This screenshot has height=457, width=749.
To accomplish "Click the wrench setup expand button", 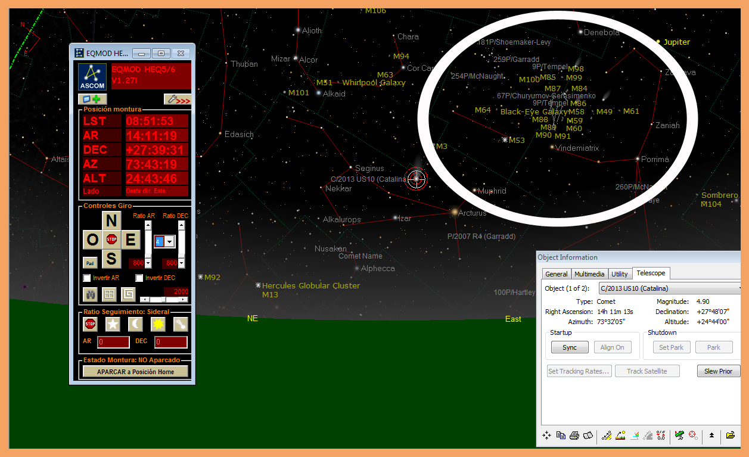I will [178, 100].
